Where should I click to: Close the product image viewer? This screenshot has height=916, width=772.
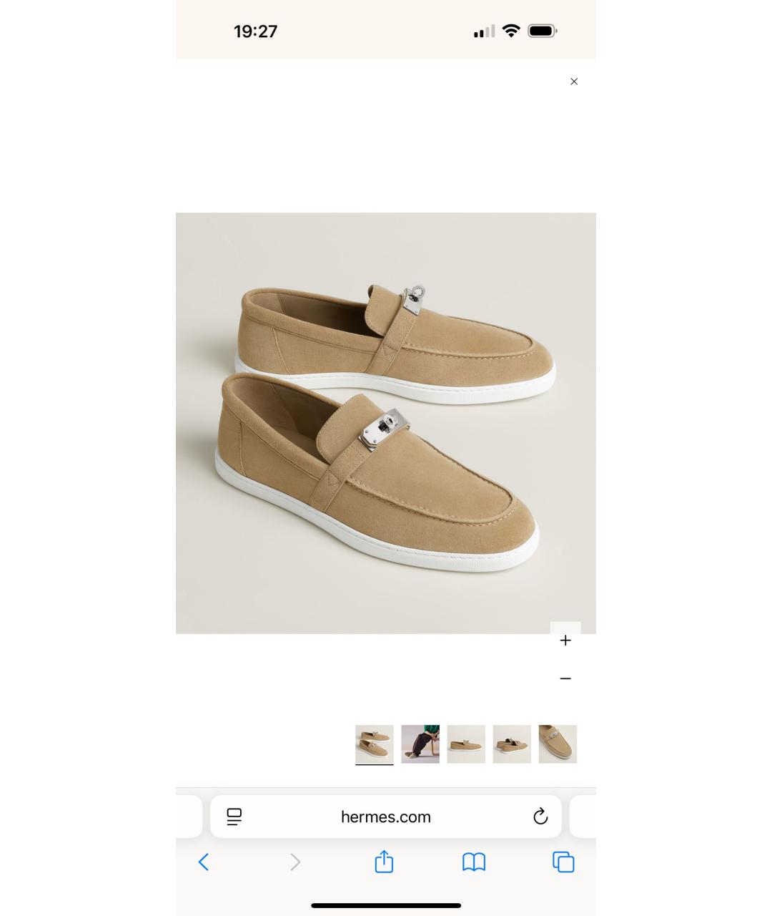(x=574, y=82)
